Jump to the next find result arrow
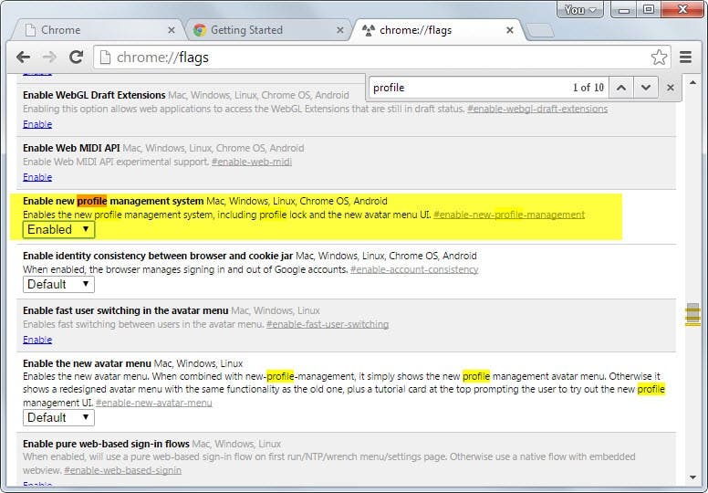The image size is (708, 493). [646, 88]
